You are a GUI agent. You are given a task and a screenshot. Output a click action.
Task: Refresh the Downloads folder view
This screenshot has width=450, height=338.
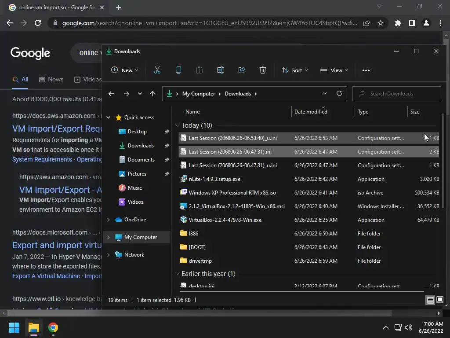(x=339, y=93)
